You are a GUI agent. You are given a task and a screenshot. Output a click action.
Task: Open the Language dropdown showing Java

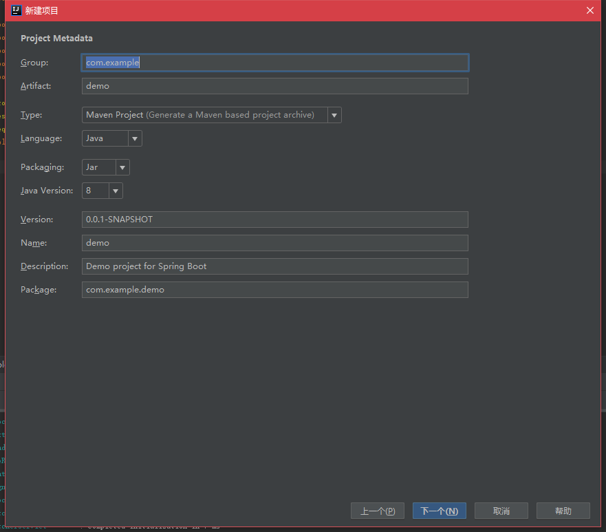click(111, 138)
